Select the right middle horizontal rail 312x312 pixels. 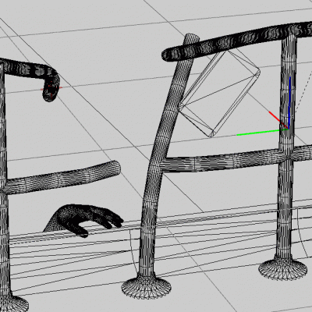tap(236, 159)
